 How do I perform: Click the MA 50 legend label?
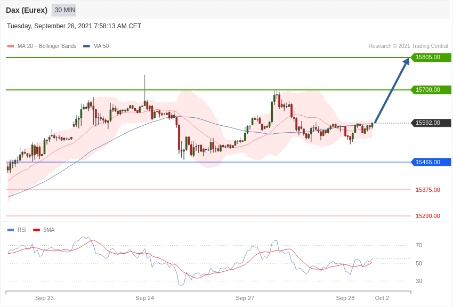101,46
